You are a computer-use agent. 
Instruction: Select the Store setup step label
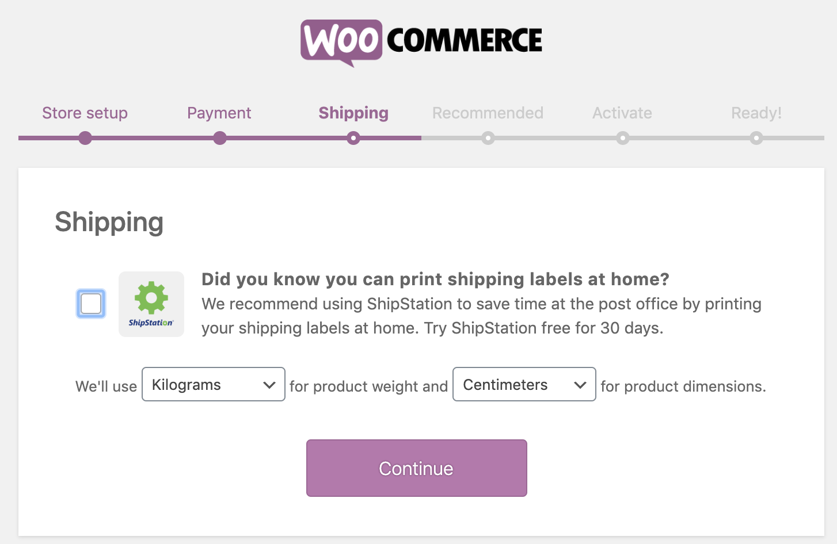[85, 113]
